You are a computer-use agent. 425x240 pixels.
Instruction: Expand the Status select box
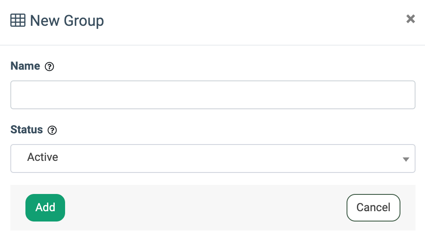pos(213,159)
